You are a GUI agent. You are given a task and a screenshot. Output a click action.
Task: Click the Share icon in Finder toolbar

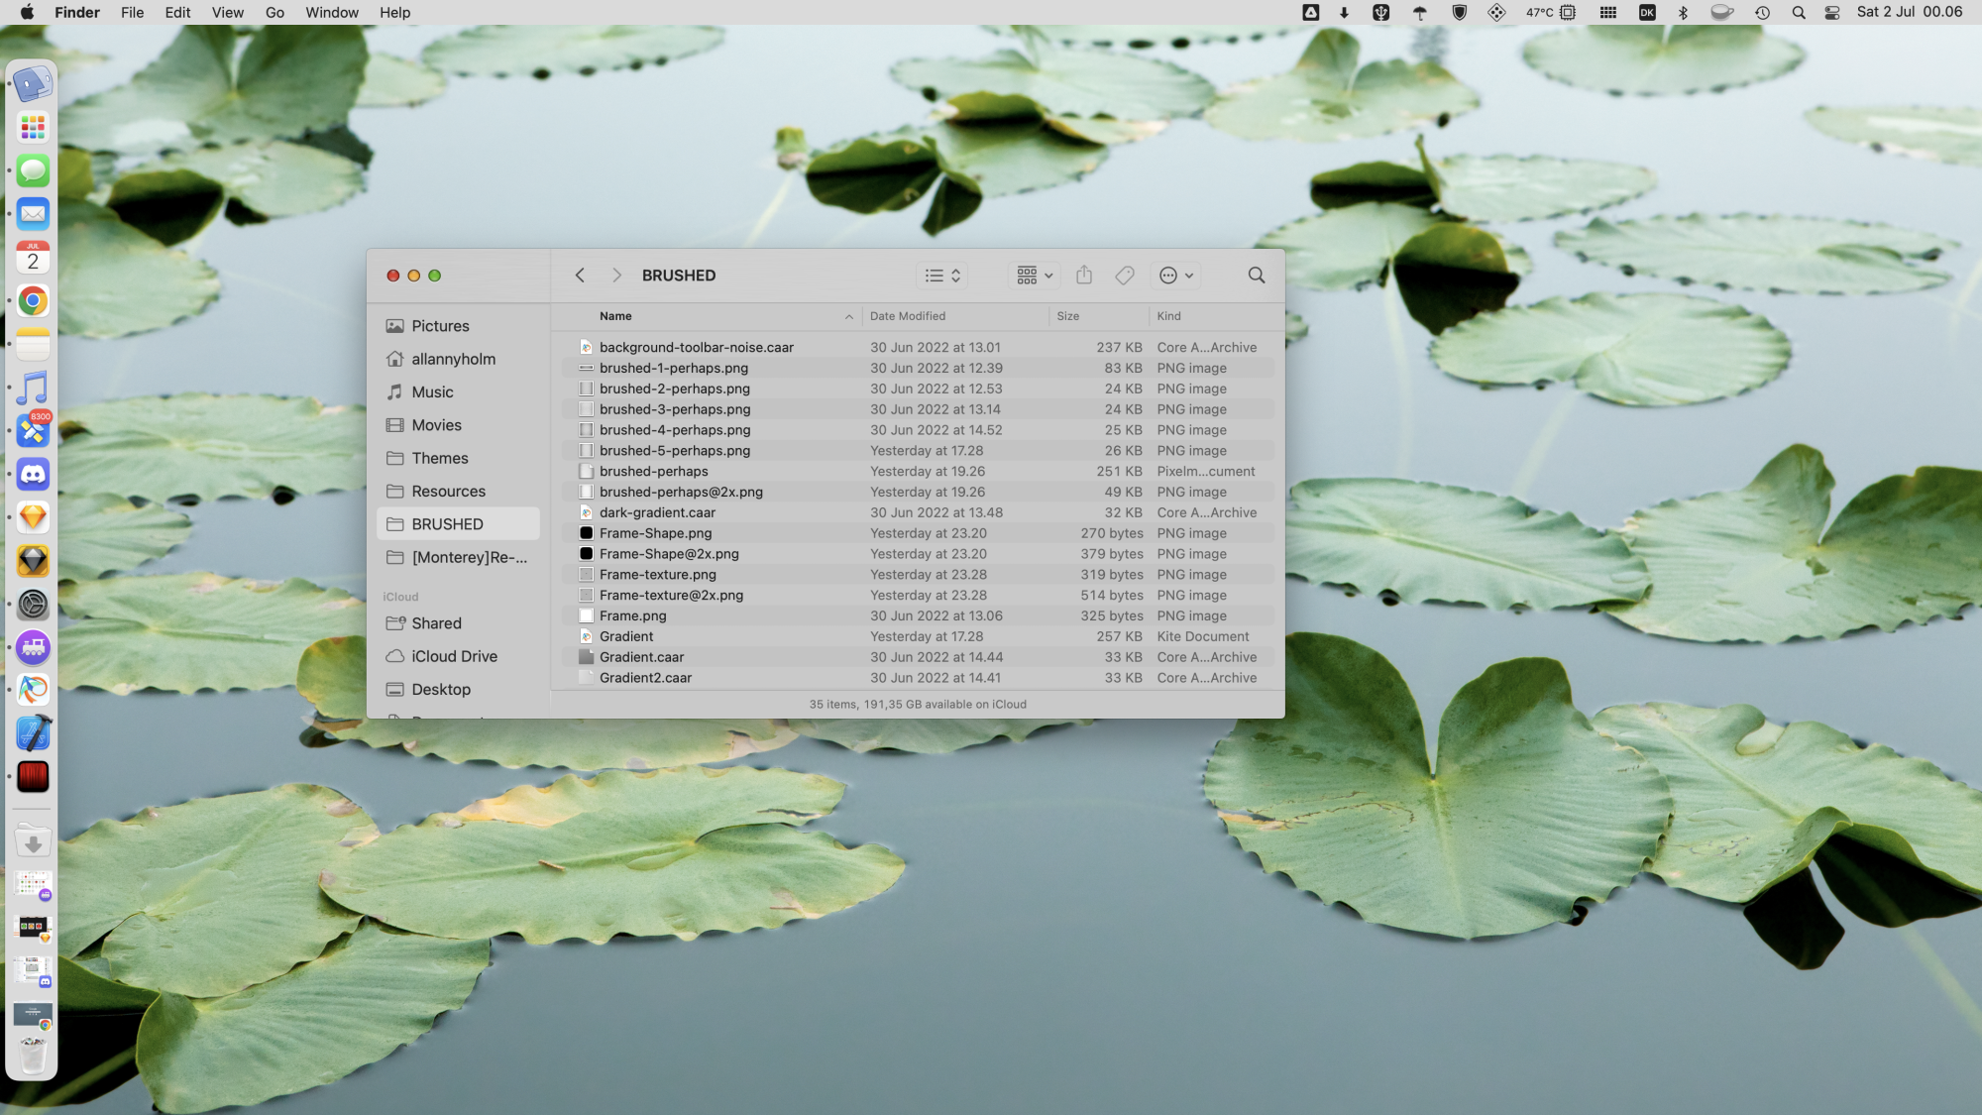[1084, 276]
